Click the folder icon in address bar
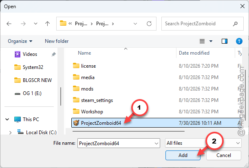 pyautogui.click(x=63, y=23)
